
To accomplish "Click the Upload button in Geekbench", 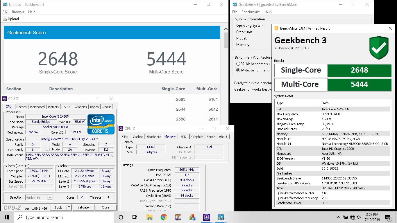I will click(x=11, y=19).
